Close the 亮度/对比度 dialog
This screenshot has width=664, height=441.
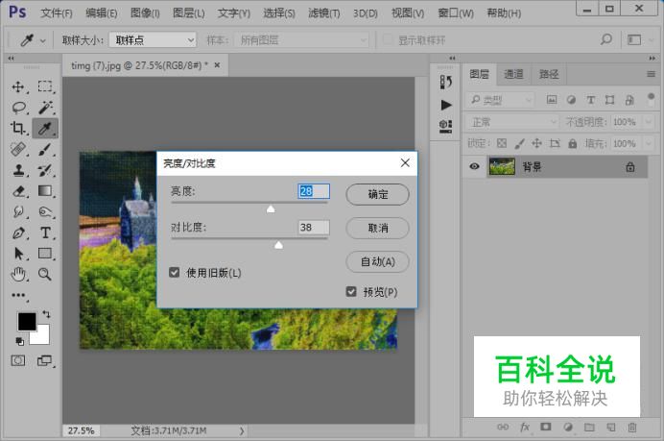[x=405, y=162]
